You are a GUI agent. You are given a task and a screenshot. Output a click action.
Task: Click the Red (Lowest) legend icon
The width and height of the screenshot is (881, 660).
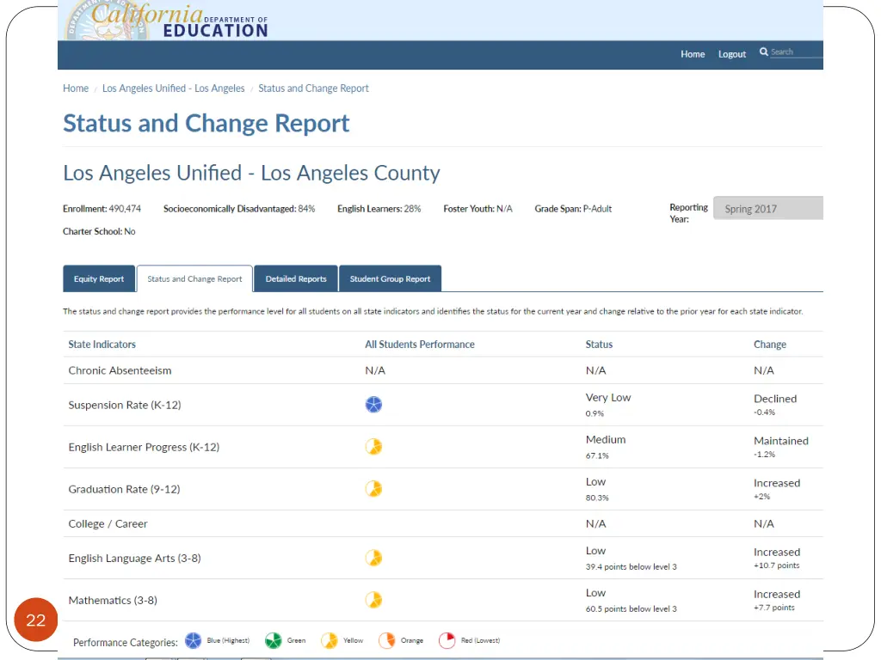[447, 640]
